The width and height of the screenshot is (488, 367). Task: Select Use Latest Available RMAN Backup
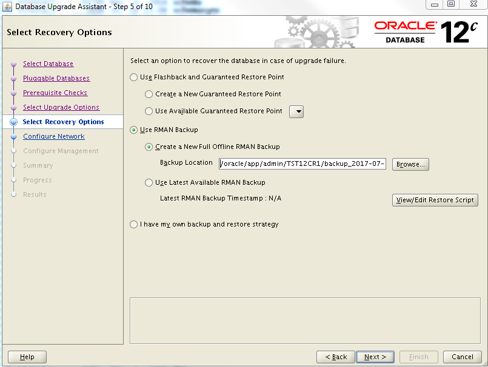pos(149,183)
